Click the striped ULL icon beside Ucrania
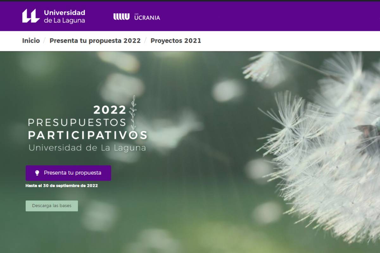Image resolution: width=380 pixels, height=253 pixels. coord(122,17)
